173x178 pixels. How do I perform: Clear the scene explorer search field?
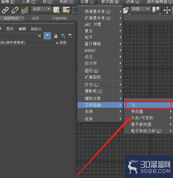[39, 36]
